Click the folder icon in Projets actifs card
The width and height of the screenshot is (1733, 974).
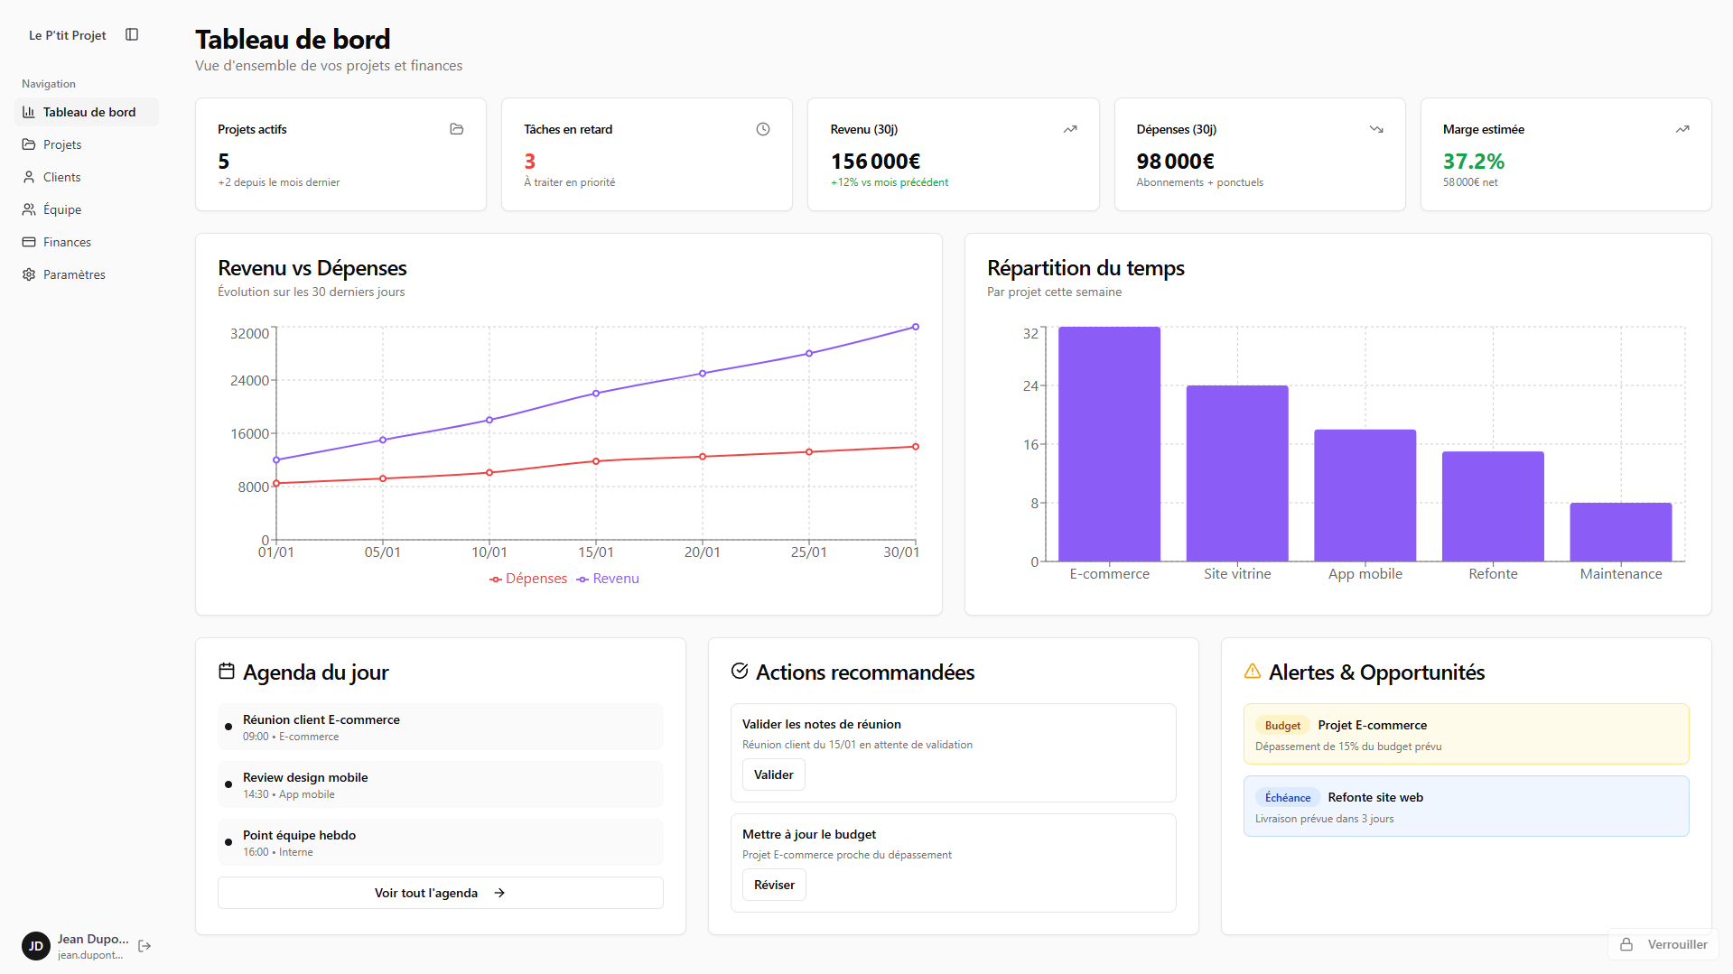(x=457, y=129)
